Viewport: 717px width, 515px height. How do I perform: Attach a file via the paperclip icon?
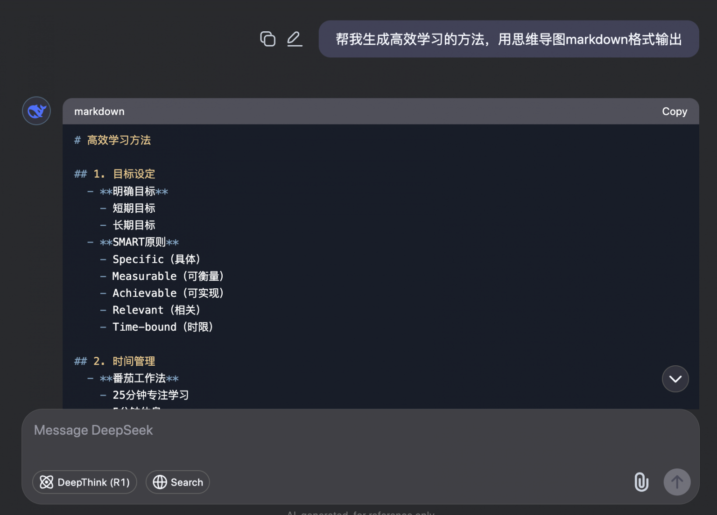641,482
